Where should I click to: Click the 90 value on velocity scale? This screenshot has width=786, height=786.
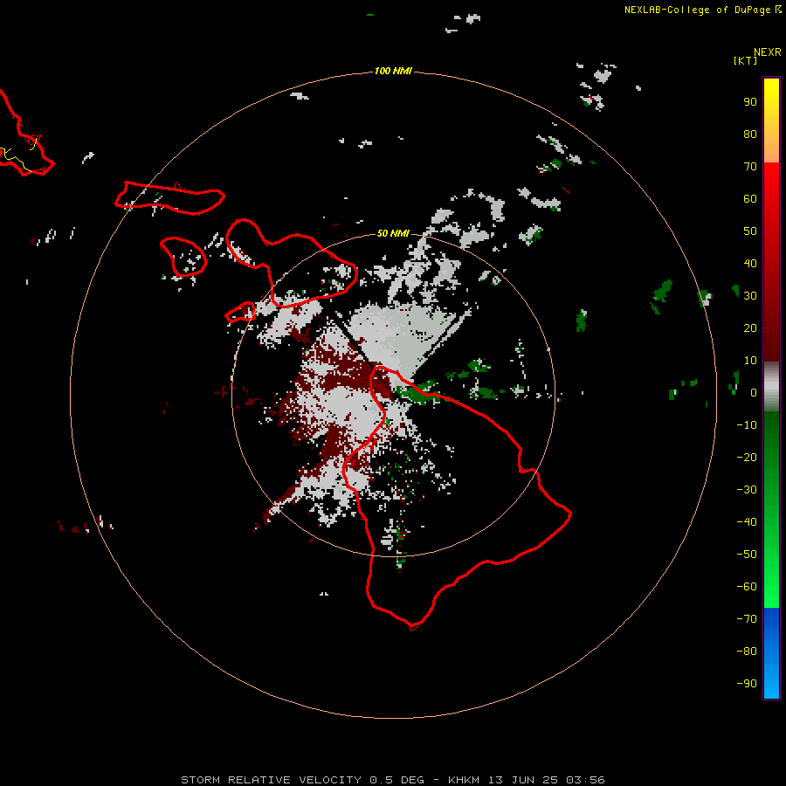[x=750, y=102]
